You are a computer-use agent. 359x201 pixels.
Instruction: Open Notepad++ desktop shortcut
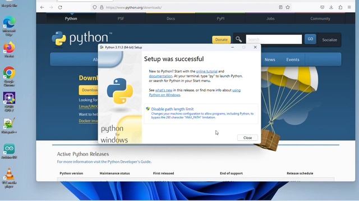(9, 125)
